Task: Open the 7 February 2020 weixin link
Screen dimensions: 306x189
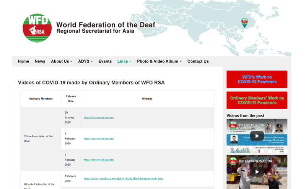Action: coord(99,160)
